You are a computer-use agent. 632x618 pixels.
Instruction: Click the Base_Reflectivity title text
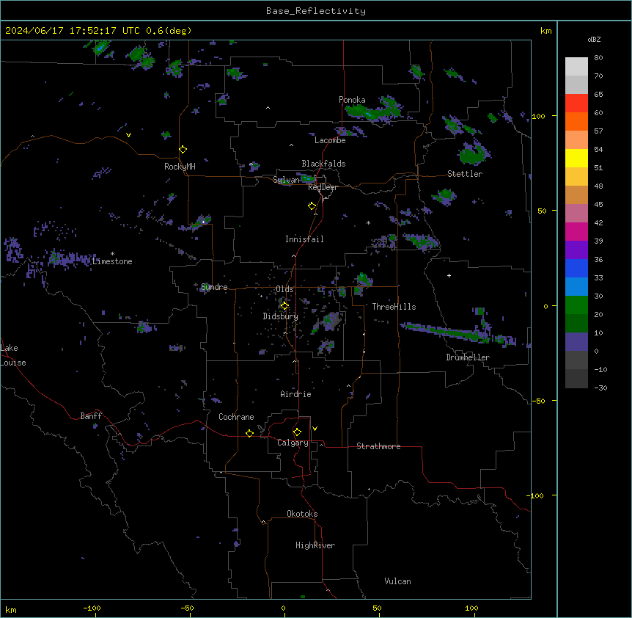(x=316, y=11)
